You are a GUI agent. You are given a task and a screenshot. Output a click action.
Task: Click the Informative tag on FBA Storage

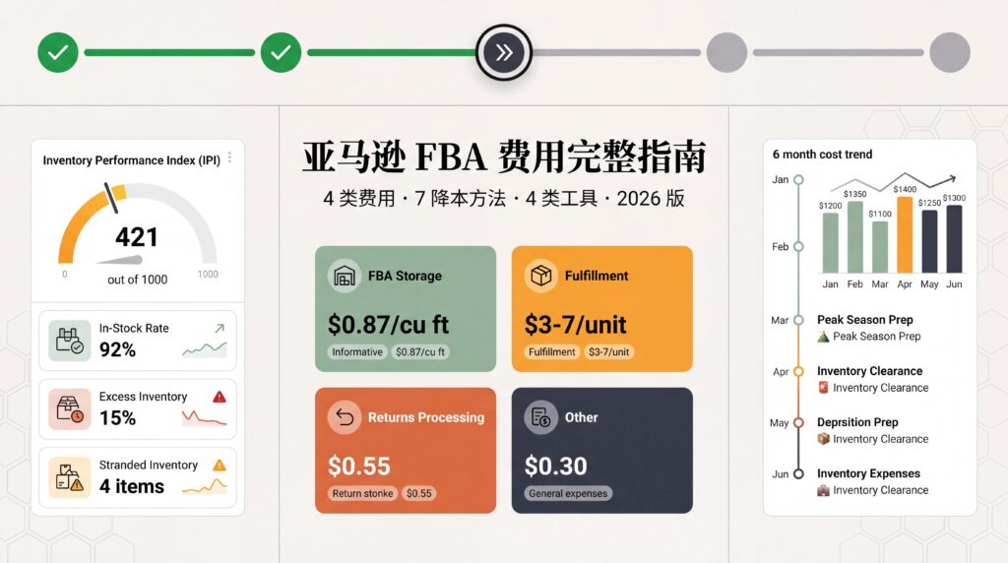357,352
